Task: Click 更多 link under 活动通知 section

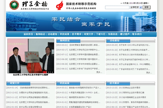Action: point(149,73)
